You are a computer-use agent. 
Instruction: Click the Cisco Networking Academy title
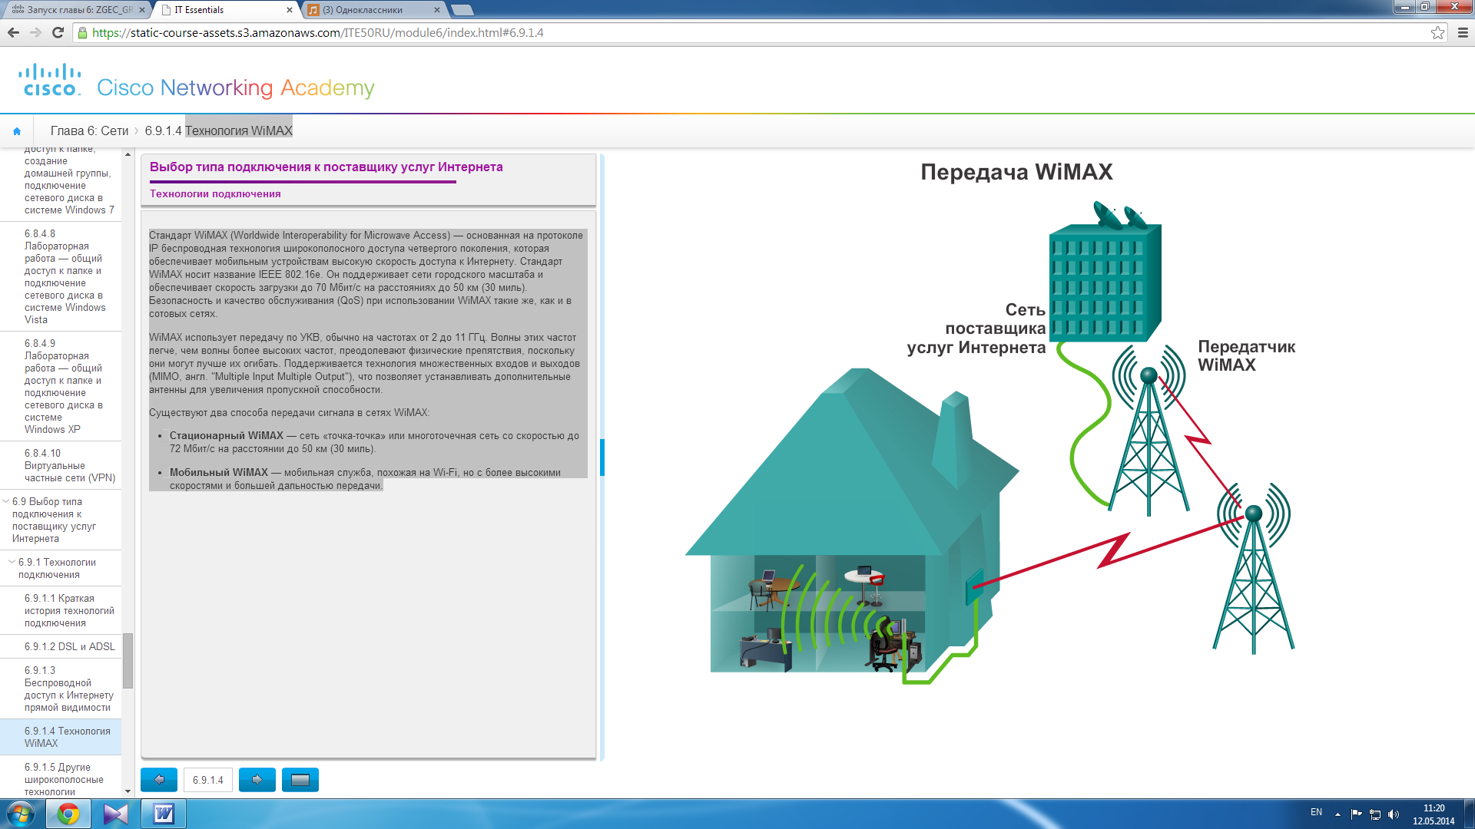tap(236, 88)
